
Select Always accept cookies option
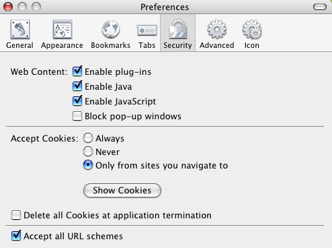tap(88, 138)
